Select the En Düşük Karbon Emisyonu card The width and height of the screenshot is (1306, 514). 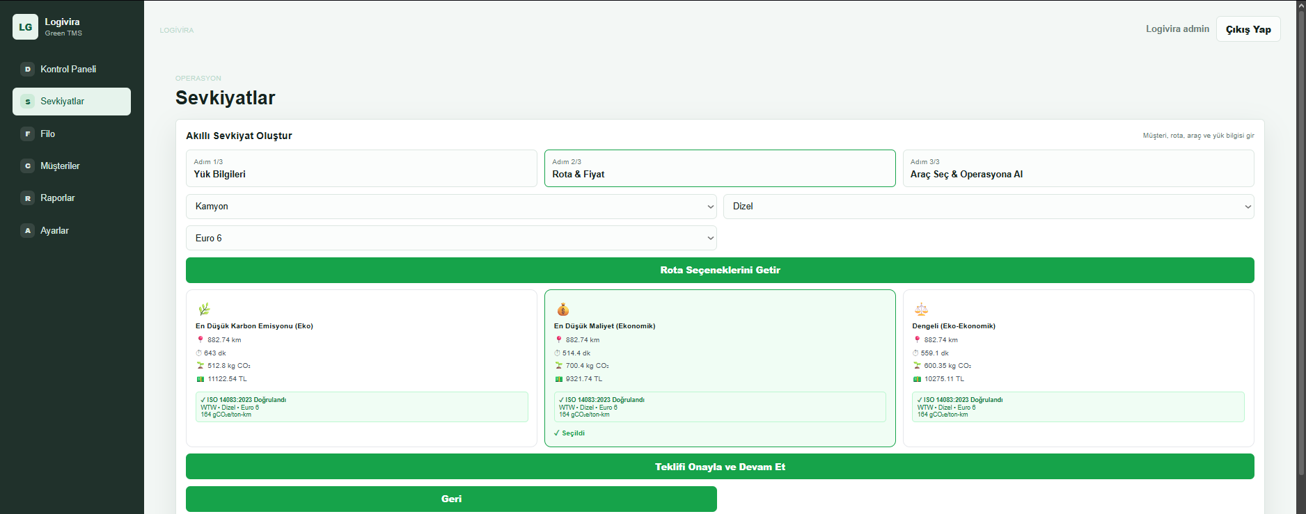(x=361, y=368)
